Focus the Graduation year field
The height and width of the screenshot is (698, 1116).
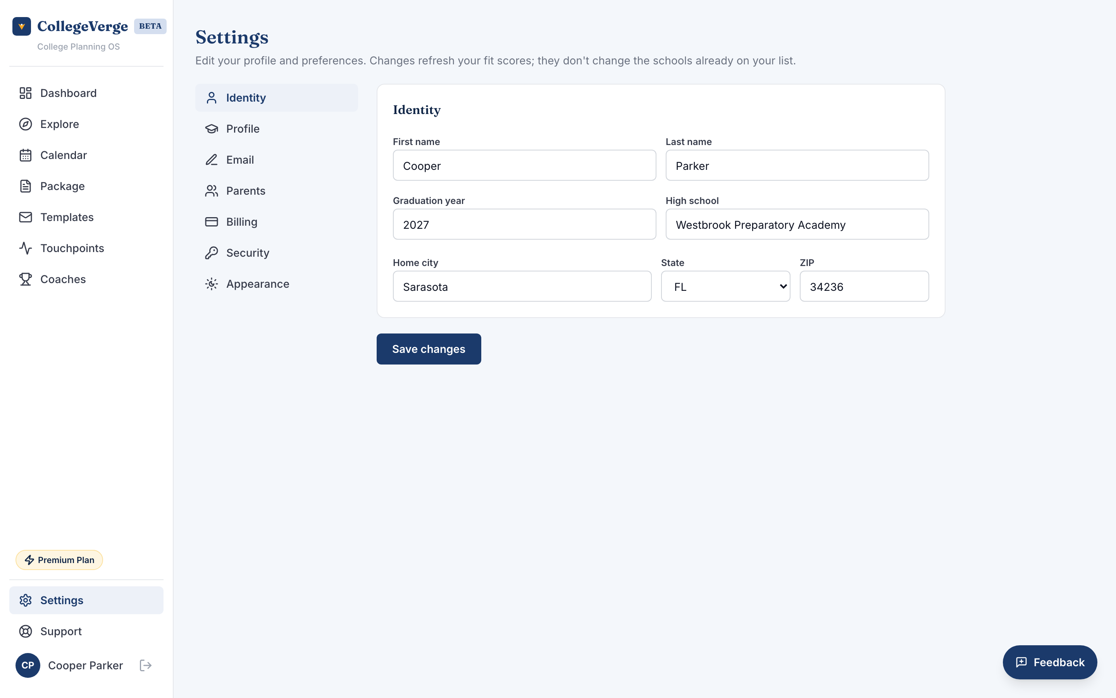point(524,225)
